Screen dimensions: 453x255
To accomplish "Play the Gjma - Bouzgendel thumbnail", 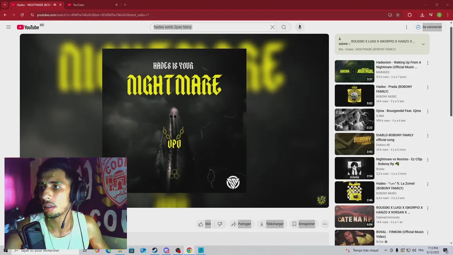I will pyautogui.click(x=355, y=120).
